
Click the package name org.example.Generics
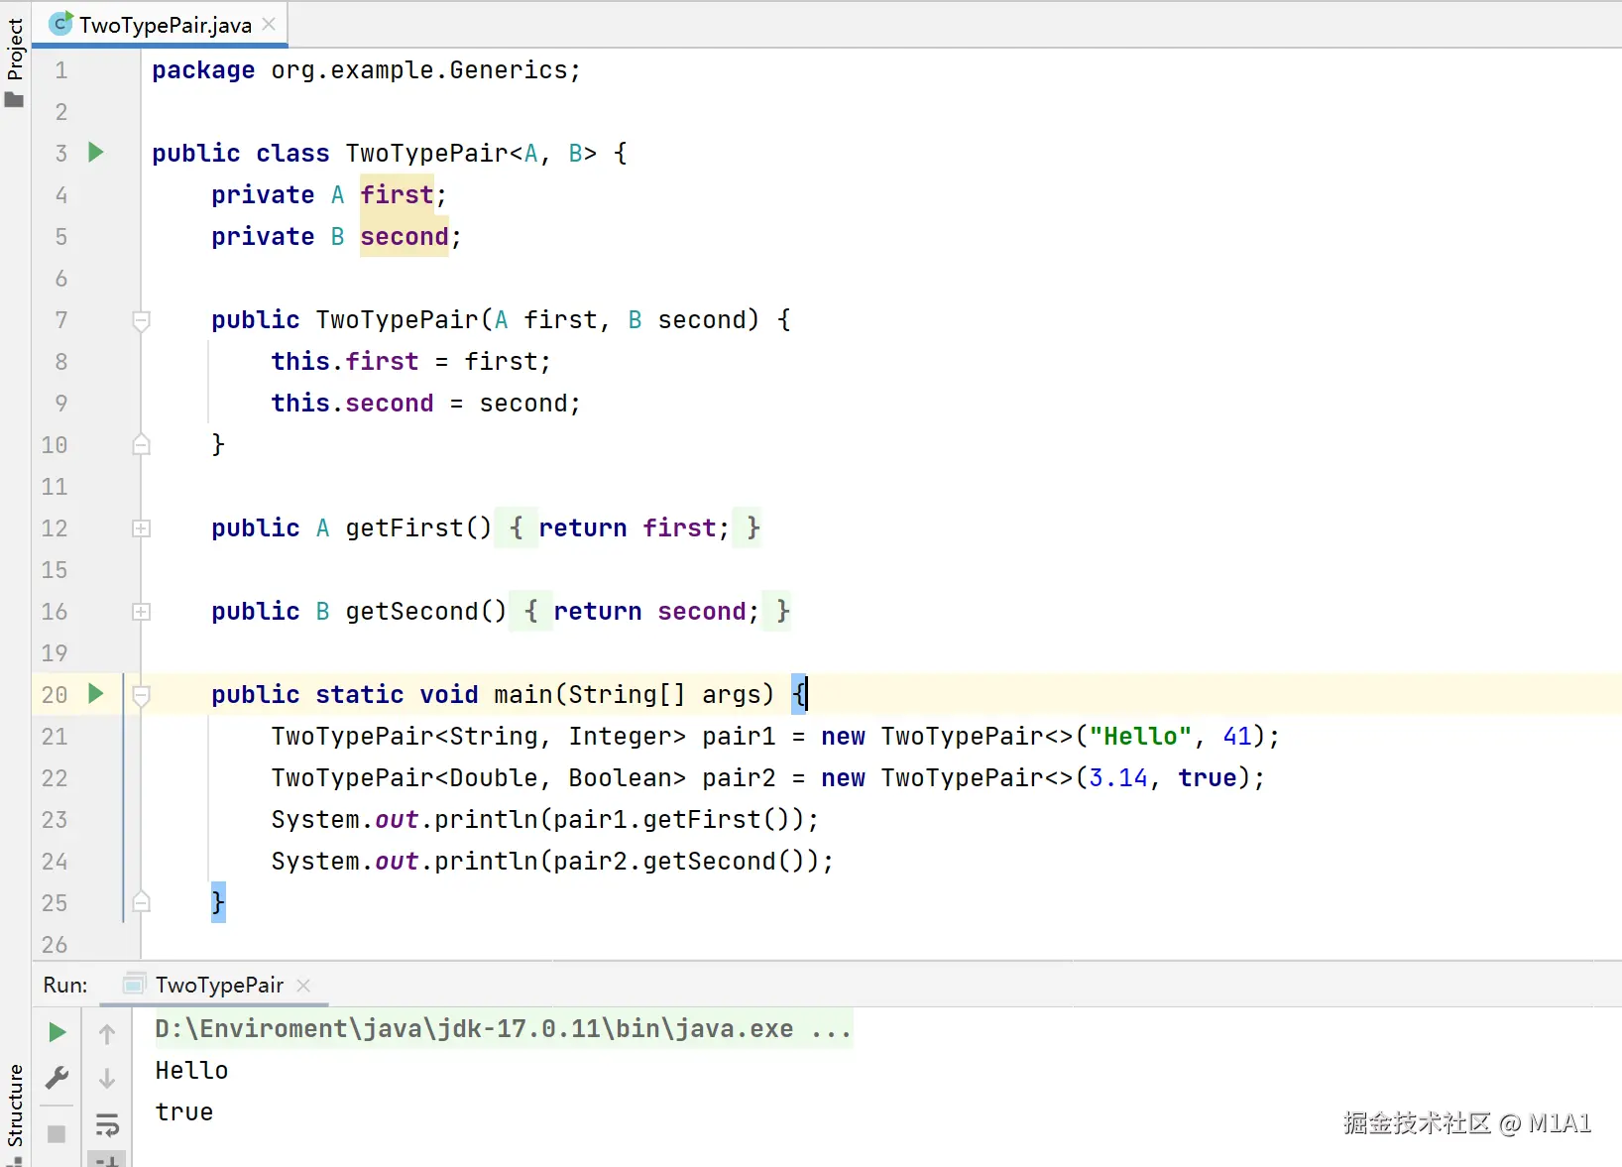(x=419, y=70)
